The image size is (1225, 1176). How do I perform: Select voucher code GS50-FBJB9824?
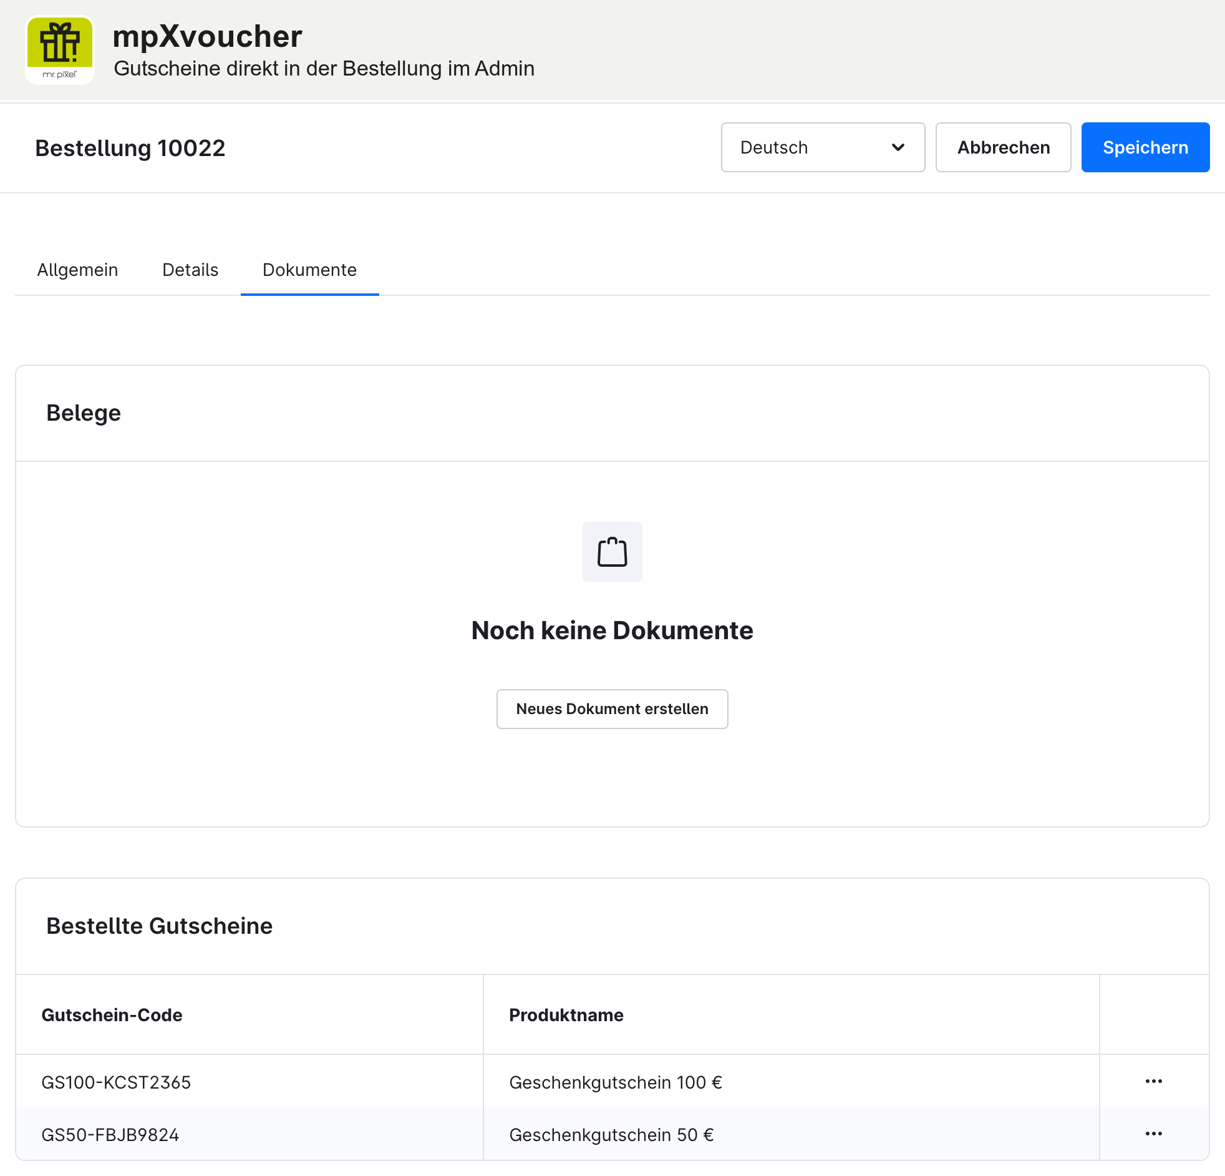[110, 1135]
